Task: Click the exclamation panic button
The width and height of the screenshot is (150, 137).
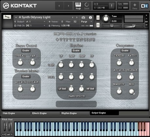Action: 112,6
